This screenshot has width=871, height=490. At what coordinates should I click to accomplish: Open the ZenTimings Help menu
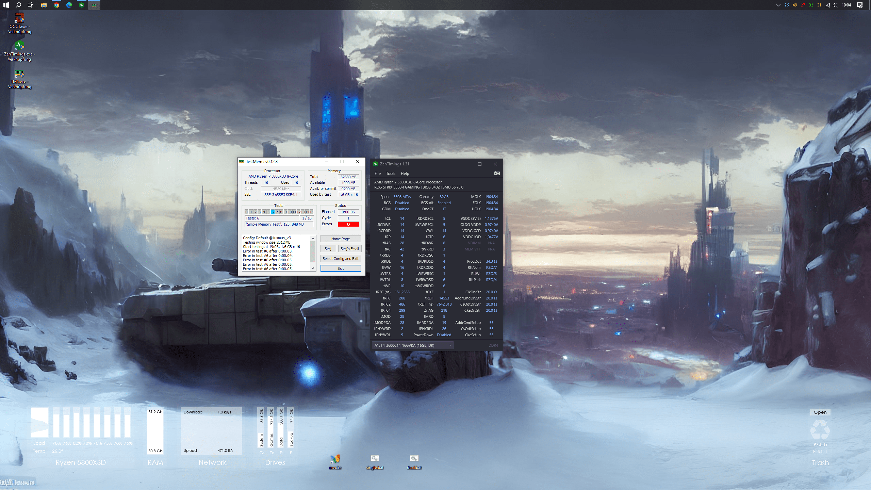point(405,174)
